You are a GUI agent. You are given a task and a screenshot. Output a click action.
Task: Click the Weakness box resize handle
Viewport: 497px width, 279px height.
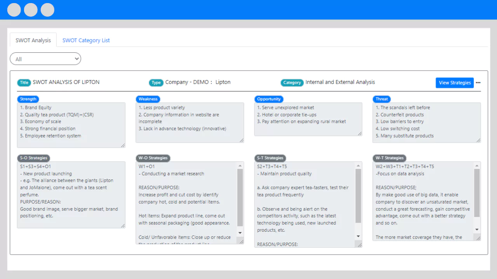pyautogui.click(x=242, y=140)
